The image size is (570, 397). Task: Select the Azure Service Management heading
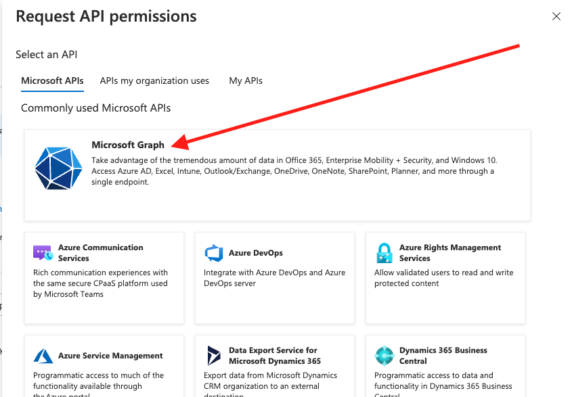tap(110, 356)
